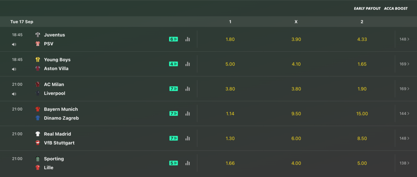The height and width of the screenshot is (177, 417).
Task: Open stats icon for Juventus vs PSV
Action: click(188, 39)
